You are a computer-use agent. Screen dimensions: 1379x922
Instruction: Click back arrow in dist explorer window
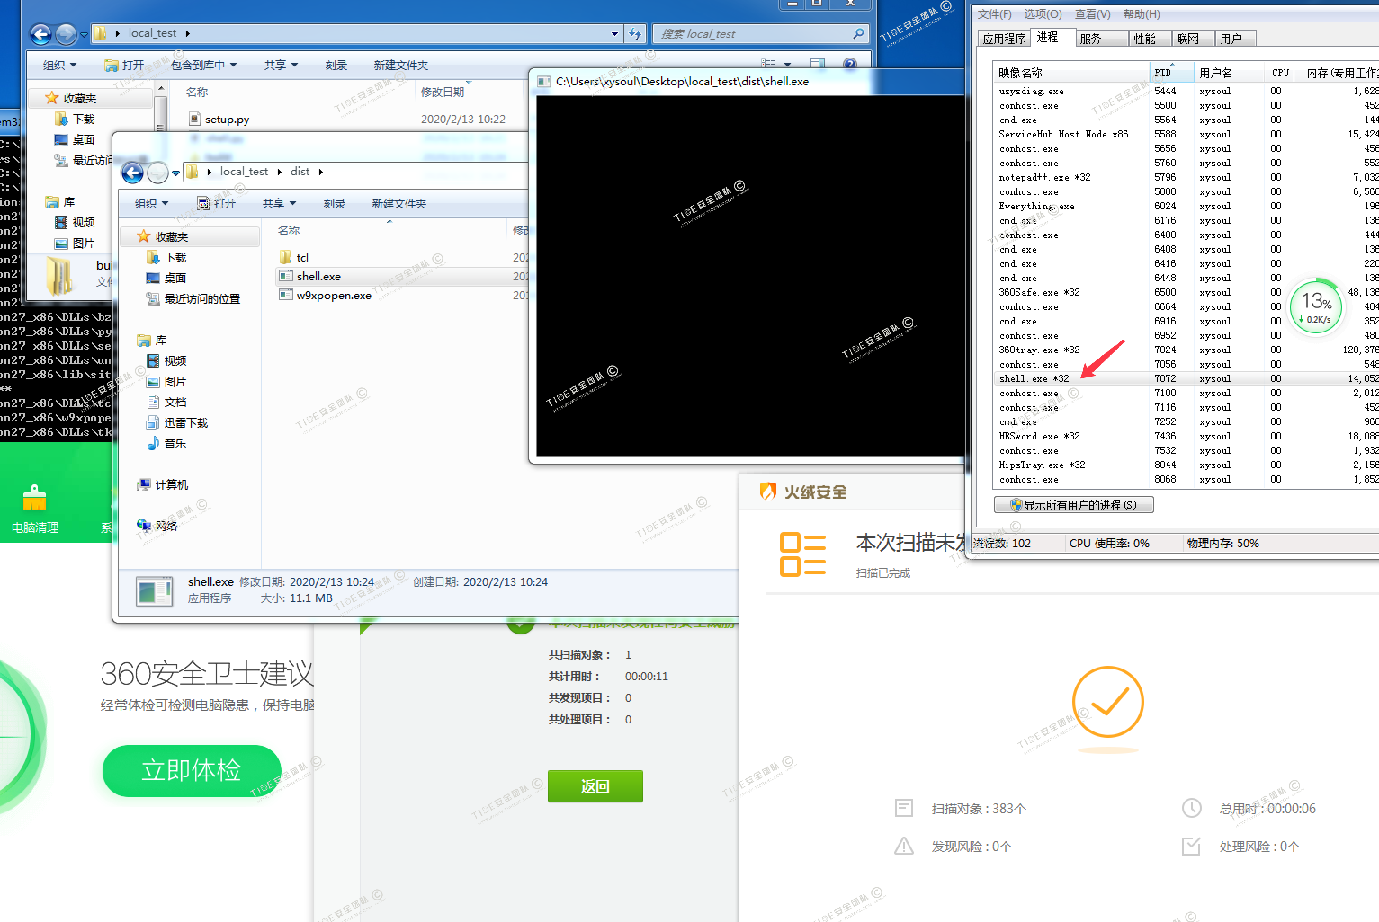pos(132,172)
